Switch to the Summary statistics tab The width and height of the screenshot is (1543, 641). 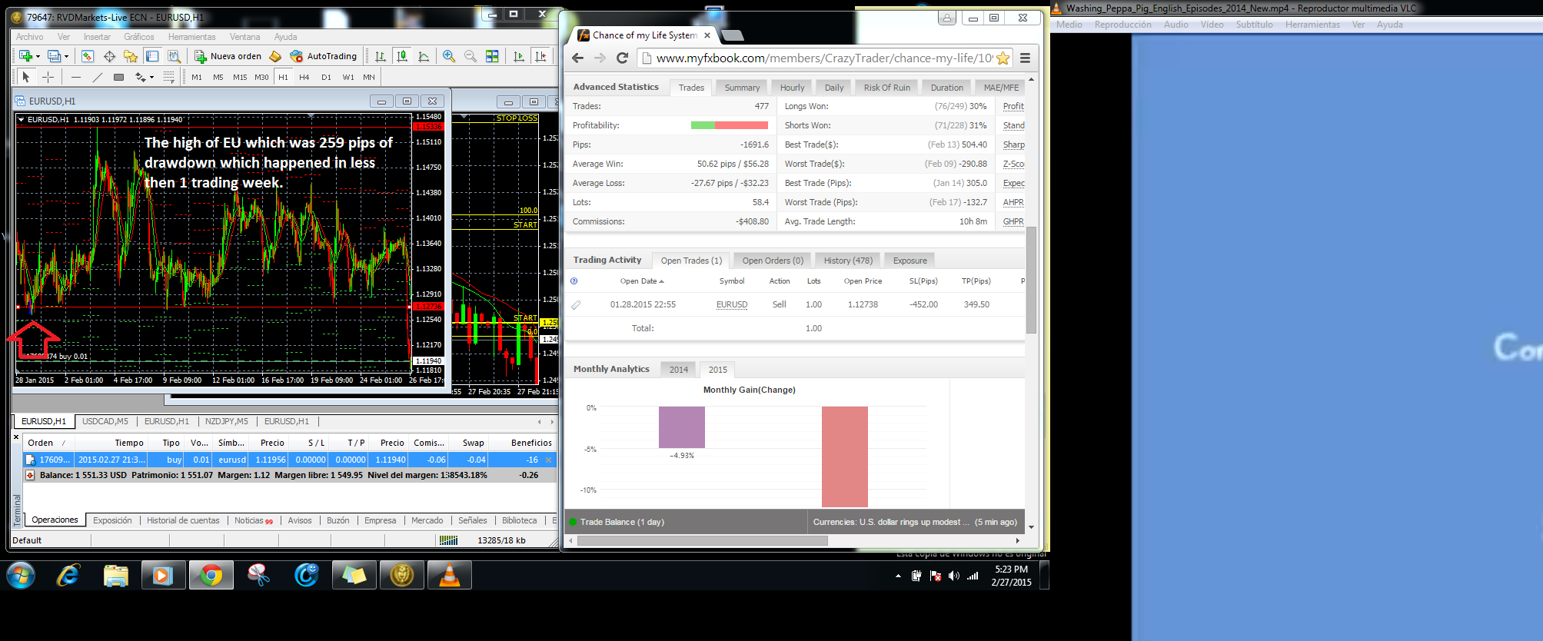[742, 88]
